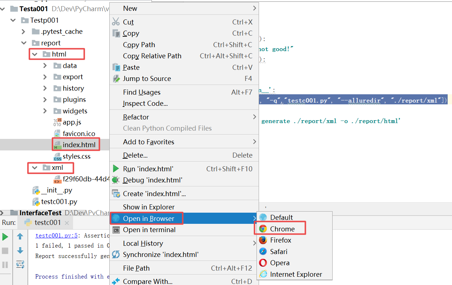Click the scissors Cut icon

coord(116,22)
